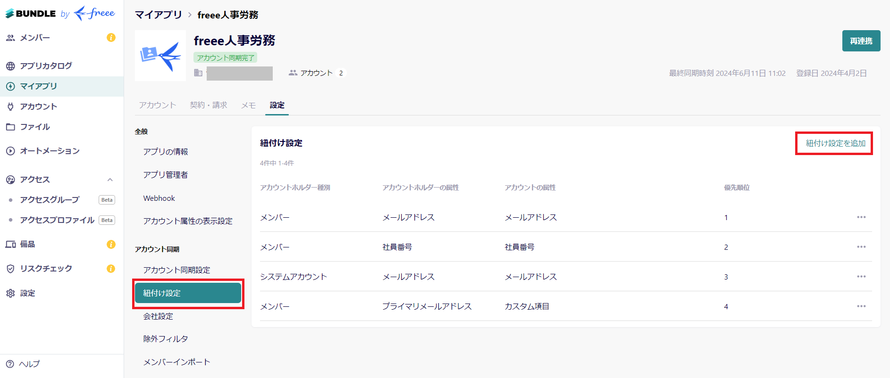Click 最終同期時刻 timestamp text
890x378 pixels.
point(727,73)
